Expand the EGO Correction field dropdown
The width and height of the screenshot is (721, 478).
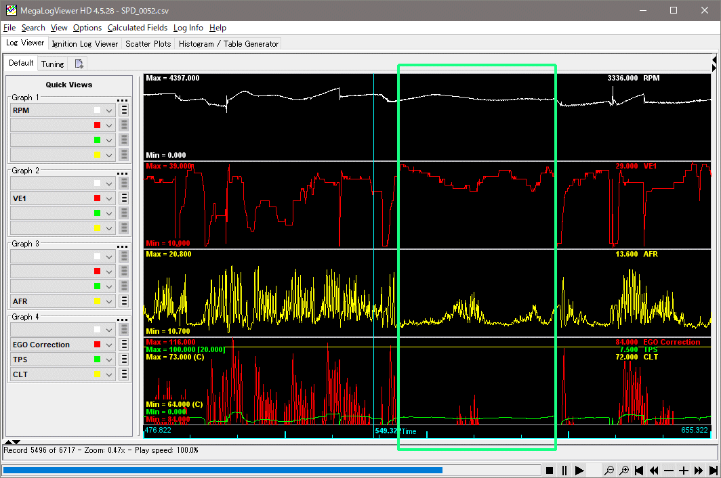(108, 345)
